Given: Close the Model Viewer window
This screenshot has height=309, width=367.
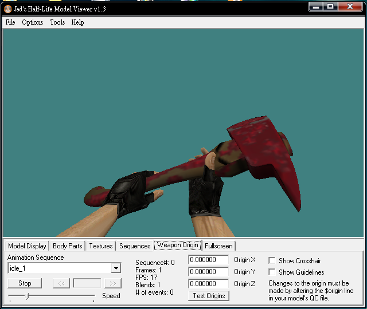Looking at the screenshot, I should 350,6.
